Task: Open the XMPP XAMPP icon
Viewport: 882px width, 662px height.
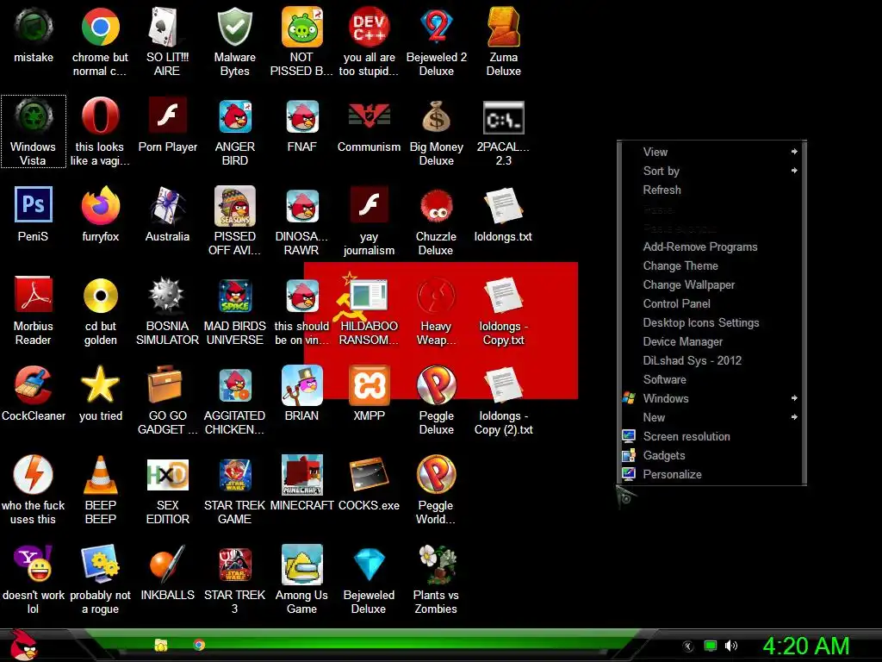Action: (369, 385)
